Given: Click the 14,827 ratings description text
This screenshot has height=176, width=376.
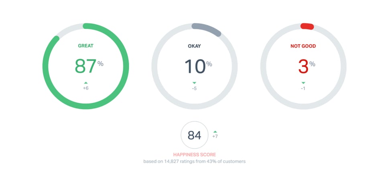Looking at the screenshot, I should tap(194, 162).
